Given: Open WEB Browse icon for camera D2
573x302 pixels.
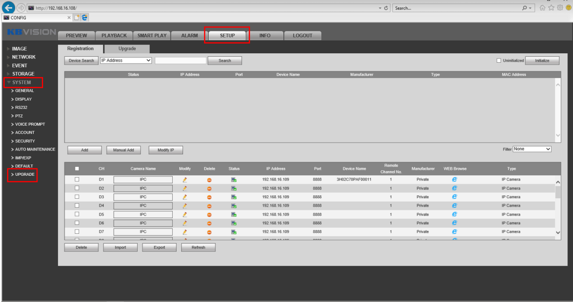Looking at the screenshot, I should [x=454, y=188].
